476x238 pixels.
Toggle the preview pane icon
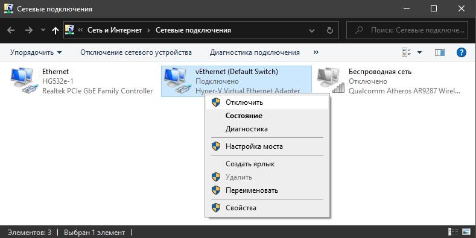(440, 52)
